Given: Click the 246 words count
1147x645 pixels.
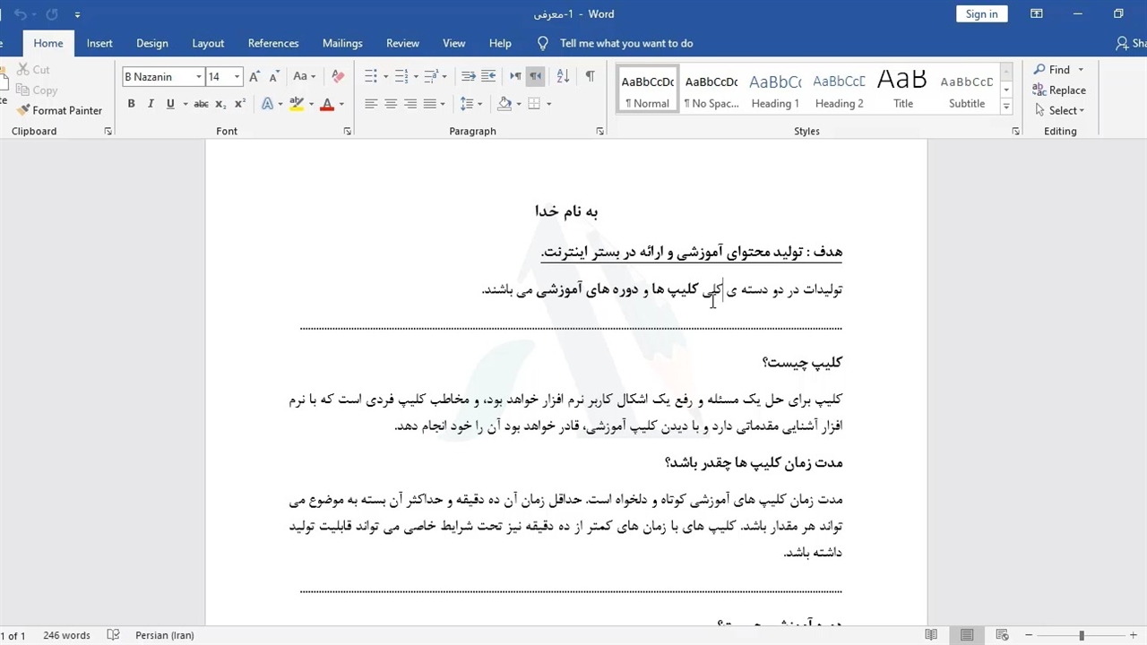Looking at the screenshot, I should coord(66,635).
